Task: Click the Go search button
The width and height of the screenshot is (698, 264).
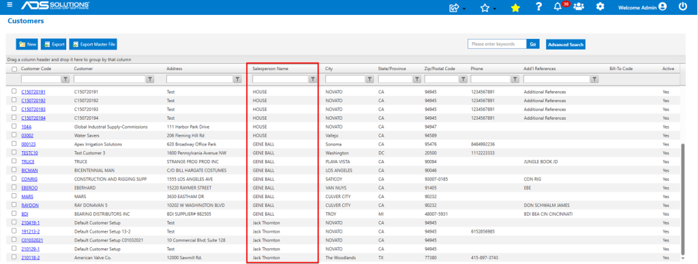Action: [533, 44]
